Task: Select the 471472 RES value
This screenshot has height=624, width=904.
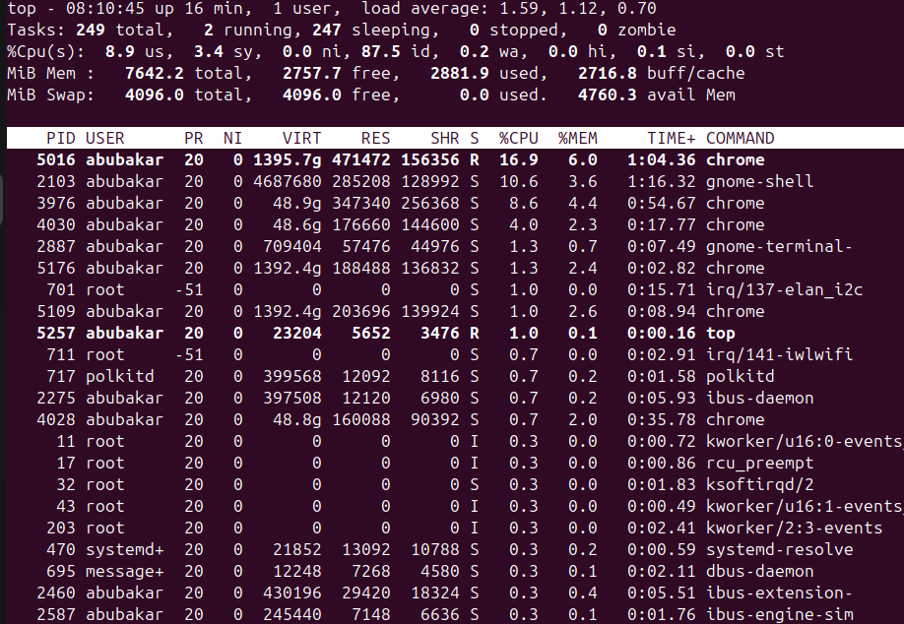Action: point(360,159)
